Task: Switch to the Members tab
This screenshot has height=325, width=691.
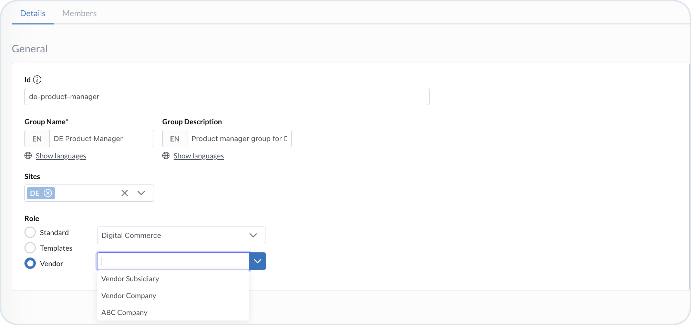Action: pos(79,13)
